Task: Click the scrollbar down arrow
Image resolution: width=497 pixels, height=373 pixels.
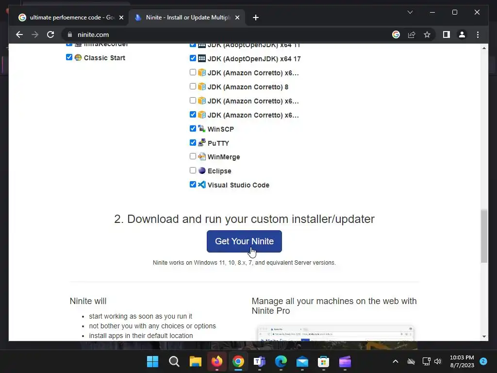Action: pos(484,337)
